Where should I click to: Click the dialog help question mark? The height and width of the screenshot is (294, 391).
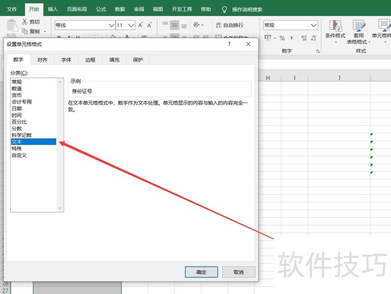click(x=229, y=44)
